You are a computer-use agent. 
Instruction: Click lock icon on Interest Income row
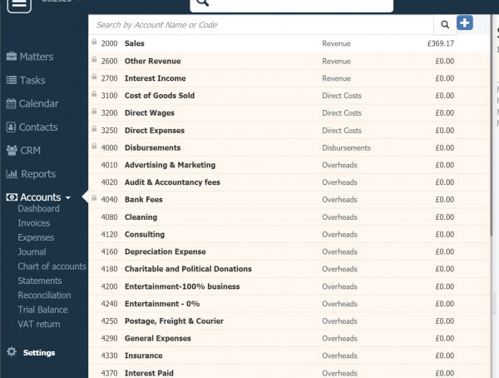coord(94,77)
